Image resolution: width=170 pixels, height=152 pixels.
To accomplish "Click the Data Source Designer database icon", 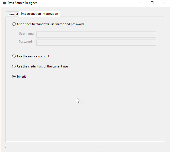I will tap(4, 3).
